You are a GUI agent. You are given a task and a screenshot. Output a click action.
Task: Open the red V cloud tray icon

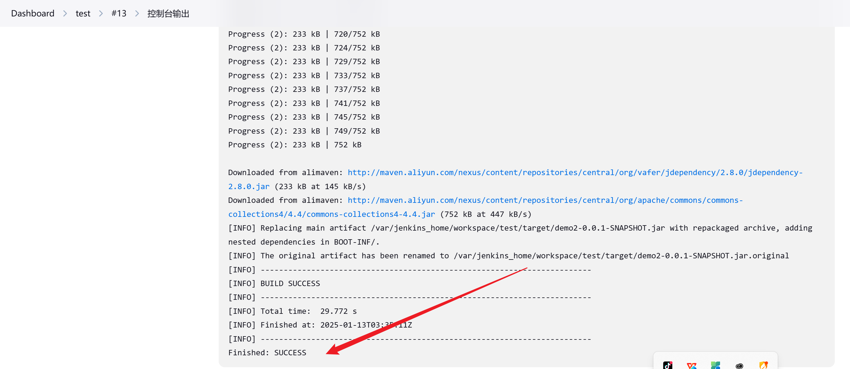692,365
